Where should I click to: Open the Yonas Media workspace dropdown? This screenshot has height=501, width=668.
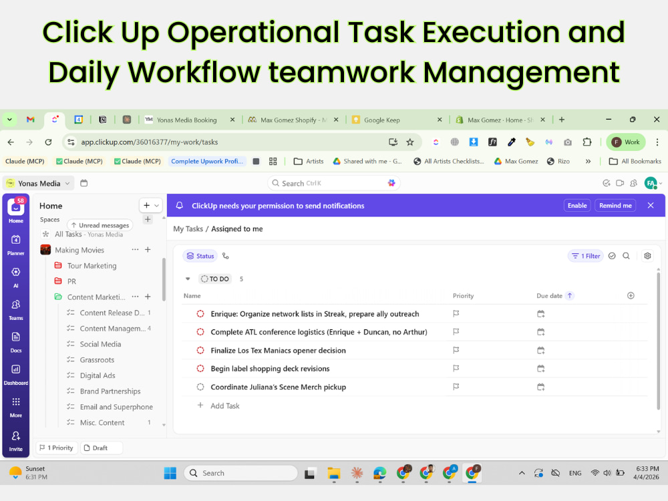coord(39,183)
